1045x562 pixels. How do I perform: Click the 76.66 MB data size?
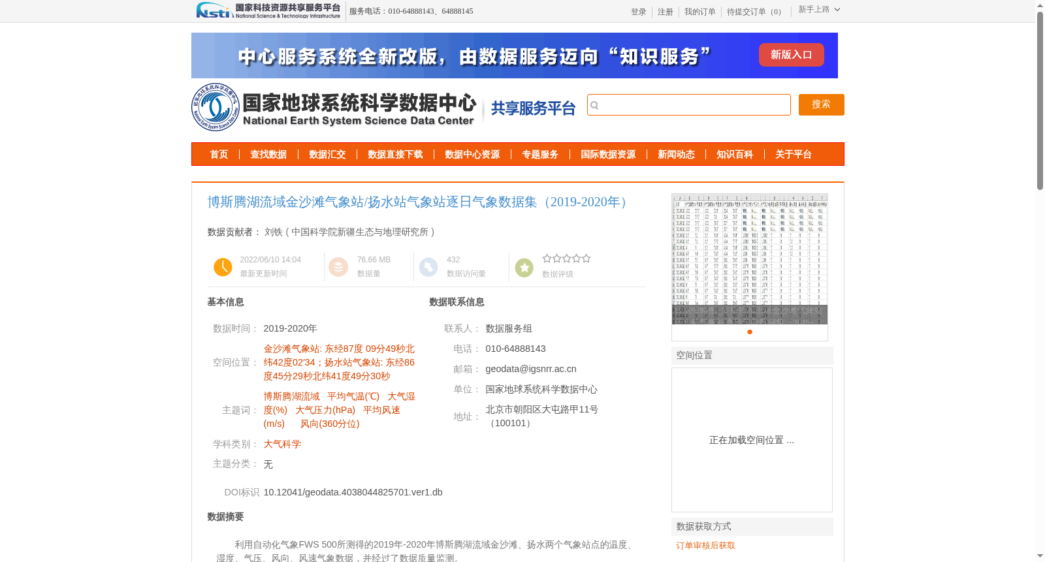coord(374,260)
